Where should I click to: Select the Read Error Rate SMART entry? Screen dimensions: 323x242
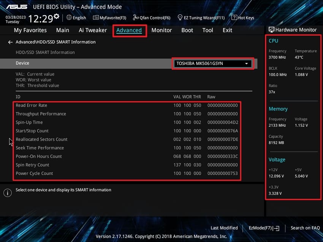31,105
